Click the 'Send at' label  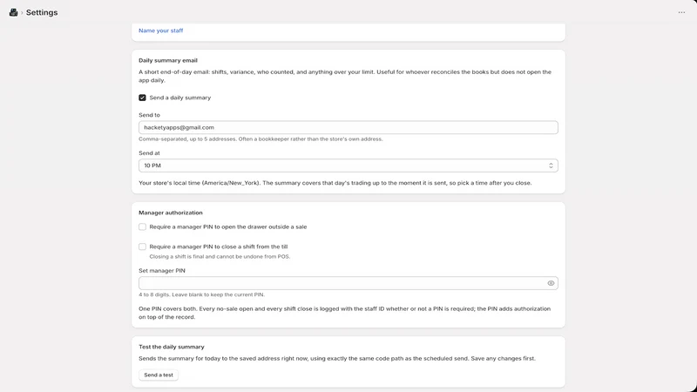tap(149, 153)
